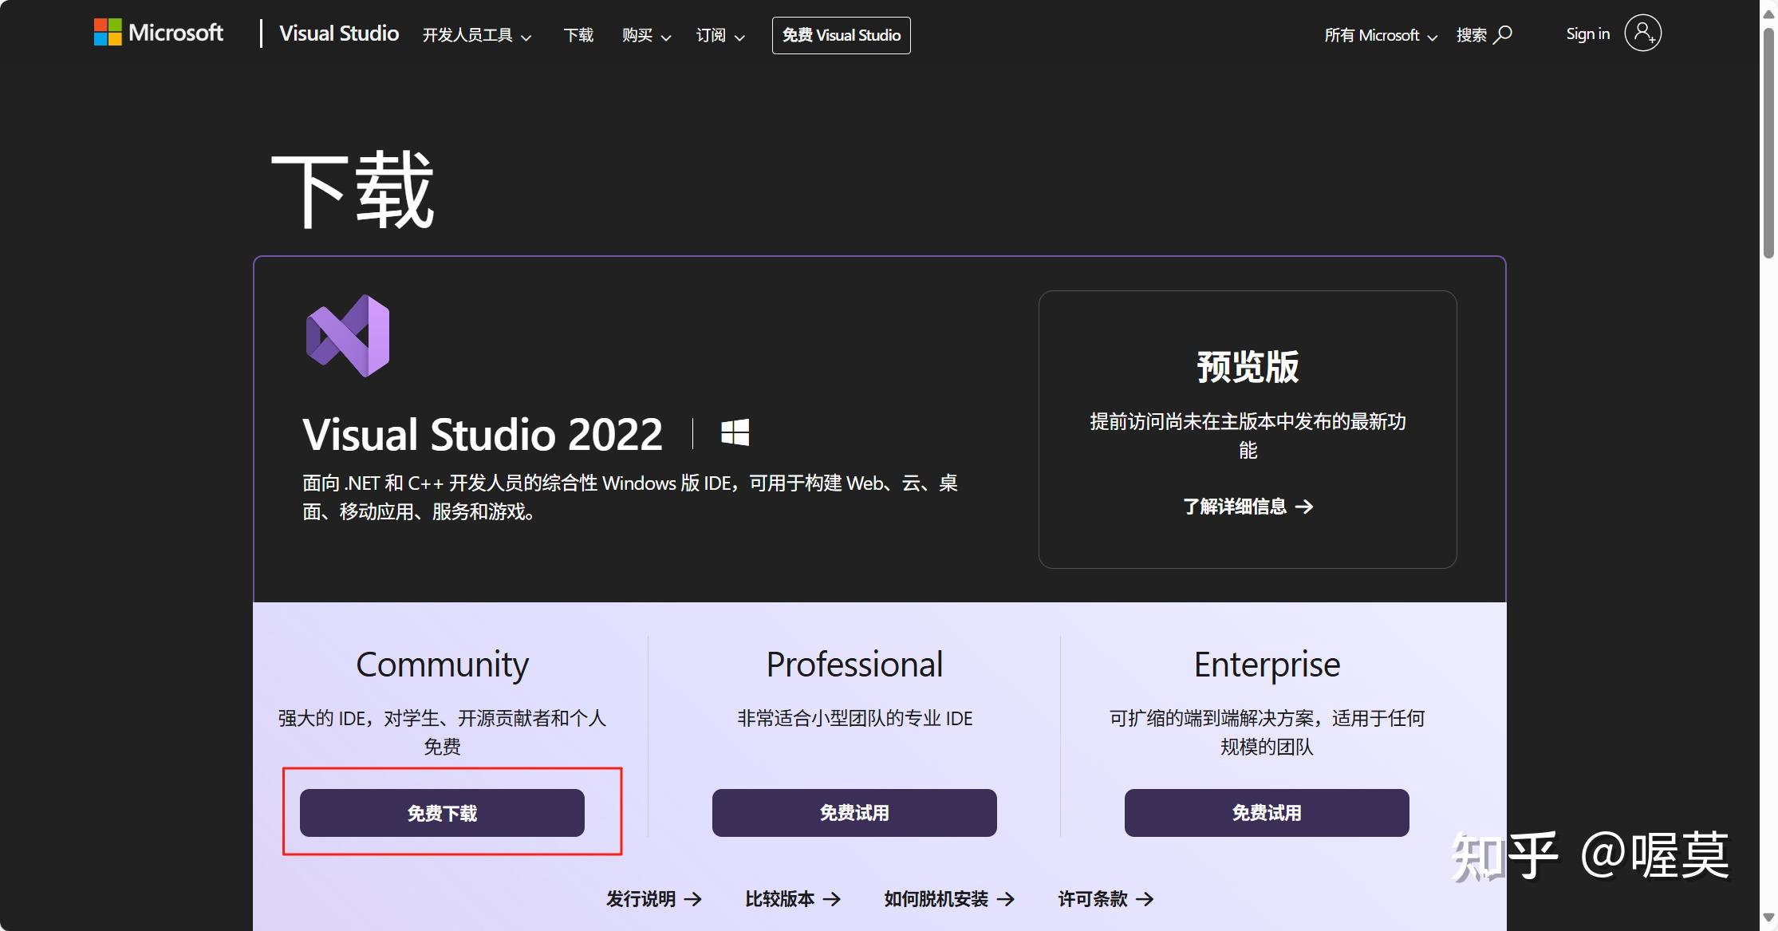Screen dimensions: 1778x931
Task: Select the 下载 menu item
Action: point(578,35)
